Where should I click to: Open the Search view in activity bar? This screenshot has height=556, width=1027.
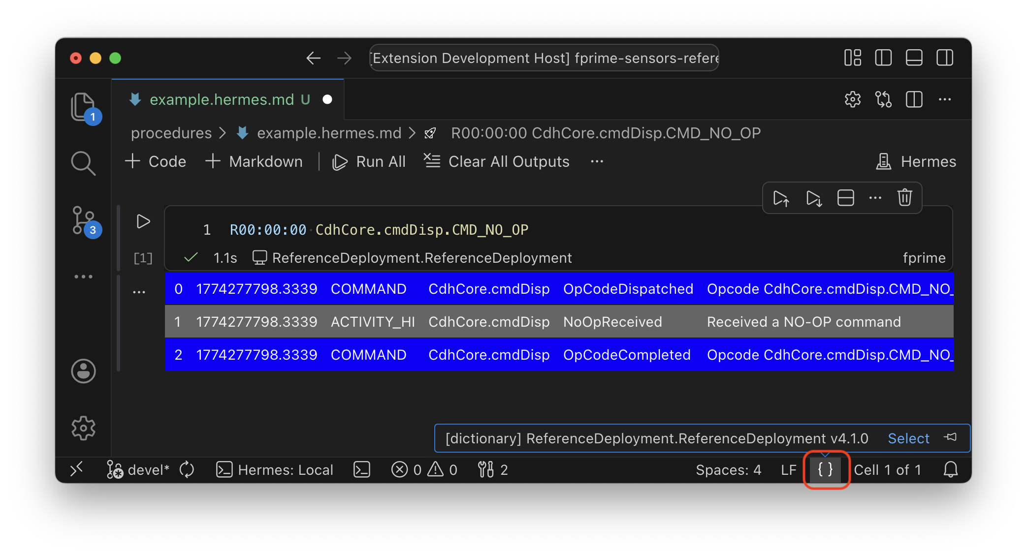tap(83, 163)
